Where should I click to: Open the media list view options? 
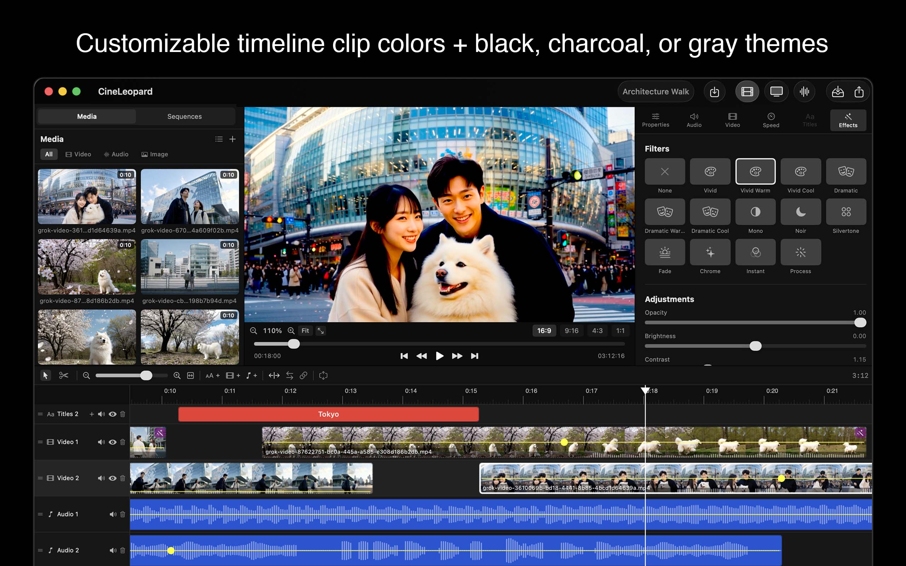[x=219, y=139]
